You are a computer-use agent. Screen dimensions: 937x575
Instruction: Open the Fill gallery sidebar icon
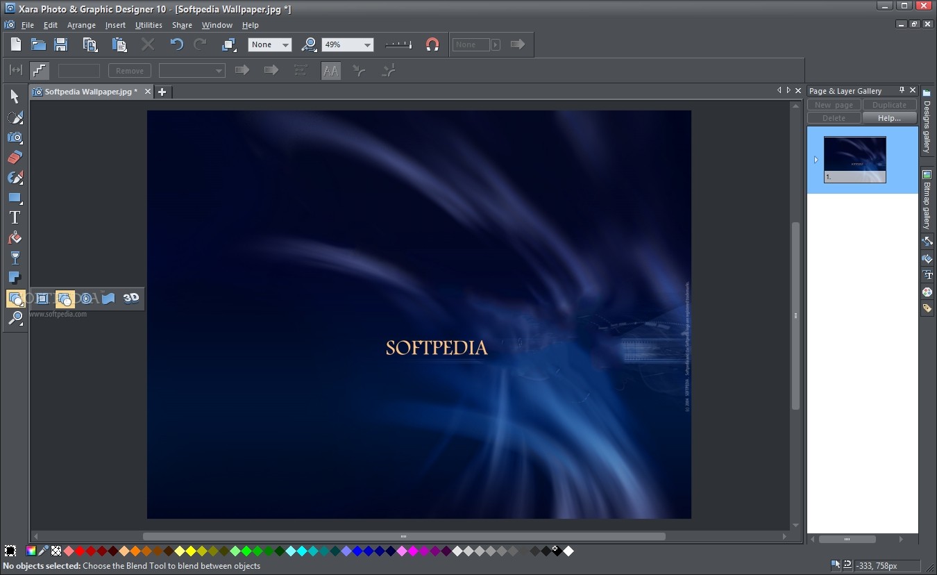[927, 258]
